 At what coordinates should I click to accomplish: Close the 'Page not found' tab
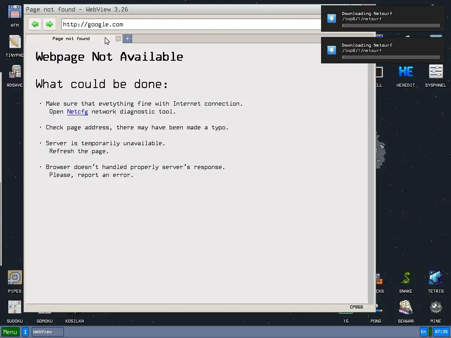point(118,39)
